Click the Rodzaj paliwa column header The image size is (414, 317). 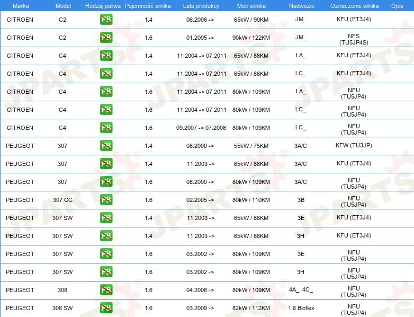(103, 6)
